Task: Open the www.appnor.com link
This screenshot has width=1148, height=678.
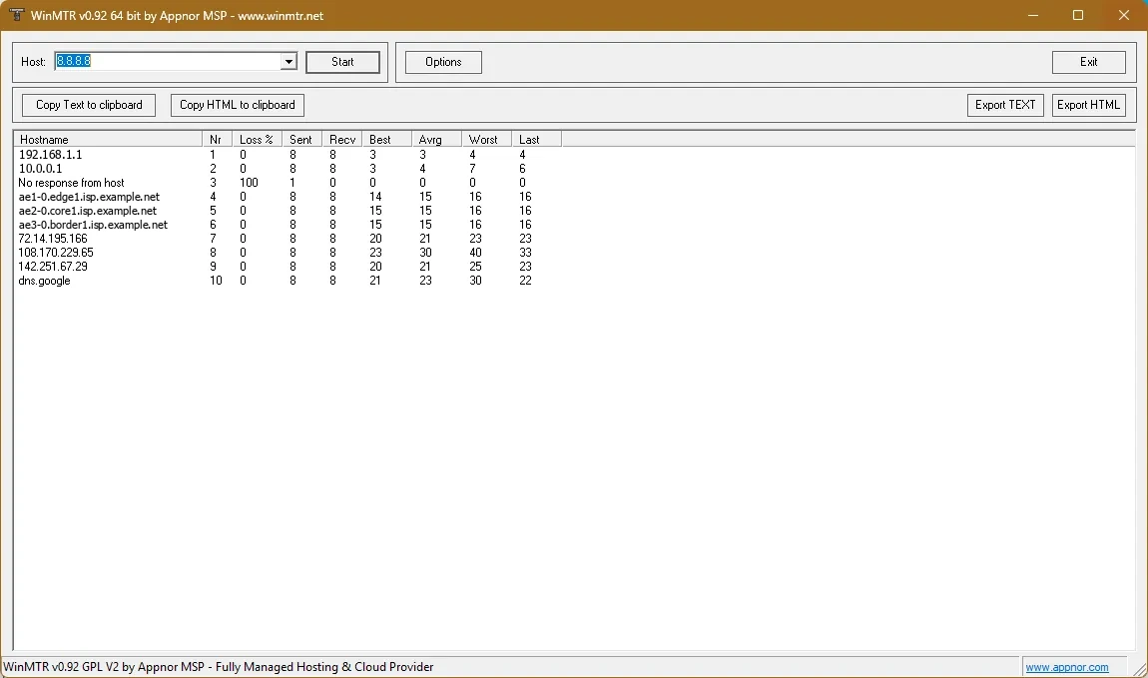Action: click(1067, 667)
